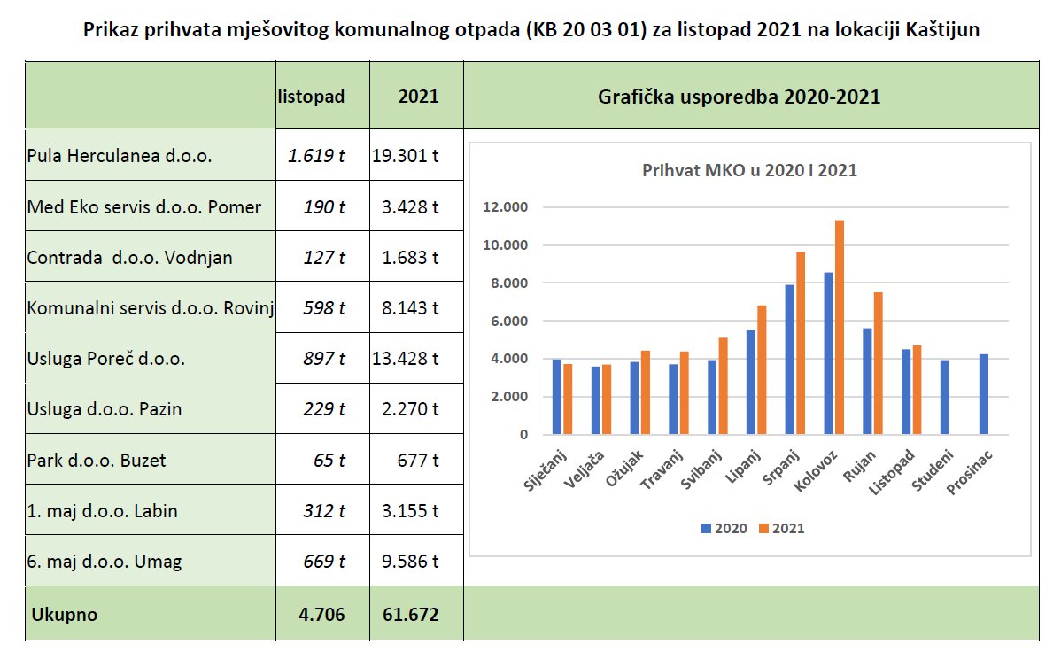Click the "1. maj d.o.o. Labin" row label
Viewport: 1061px width, 667px height.
[x=102, y=510]
